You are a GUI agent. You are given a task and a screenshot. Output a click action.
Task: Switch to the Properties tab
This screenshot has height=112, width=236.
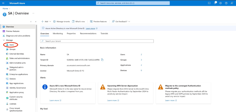pyautogui.click(x=71, y=34)
